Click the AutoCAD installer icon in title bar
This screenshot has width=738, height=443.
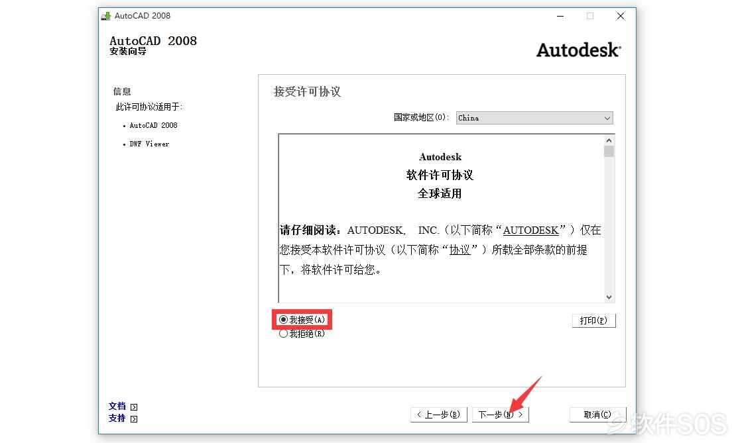tap(106, 16)
